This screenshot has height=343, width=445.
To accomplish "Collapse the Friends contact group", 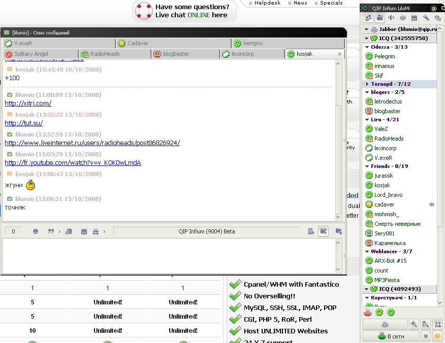I will pos(367,166).
